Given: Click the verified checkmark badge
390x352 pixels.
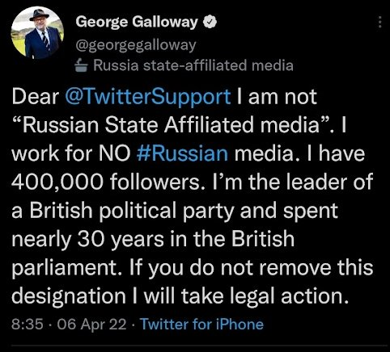Looking at the screenshot, I should tap(210, 22).
